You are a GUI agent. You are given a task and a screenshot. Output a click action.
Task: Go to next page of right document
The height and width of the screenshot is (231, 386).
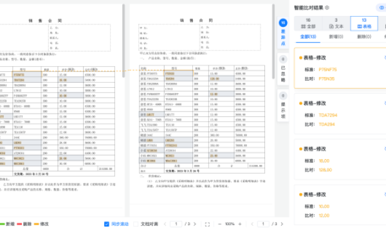[x=282, y=224]
